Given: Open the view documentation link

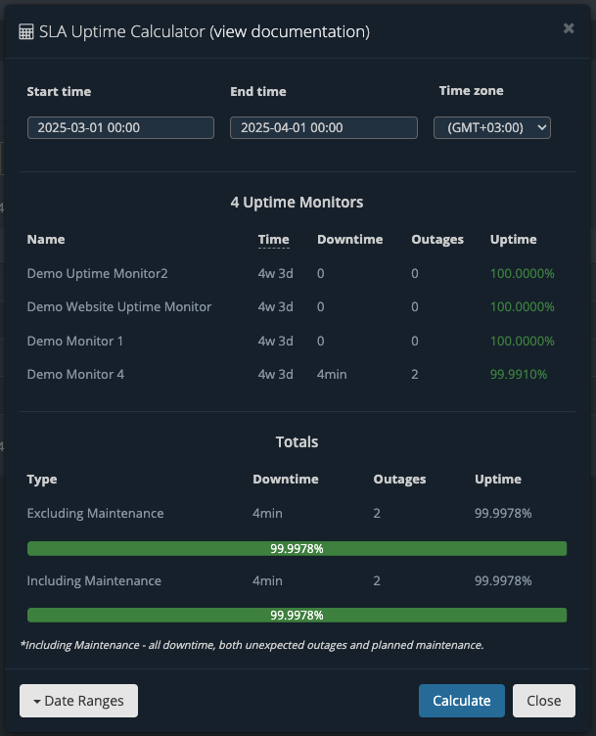Looking at the screenshot, I should 290,31.
